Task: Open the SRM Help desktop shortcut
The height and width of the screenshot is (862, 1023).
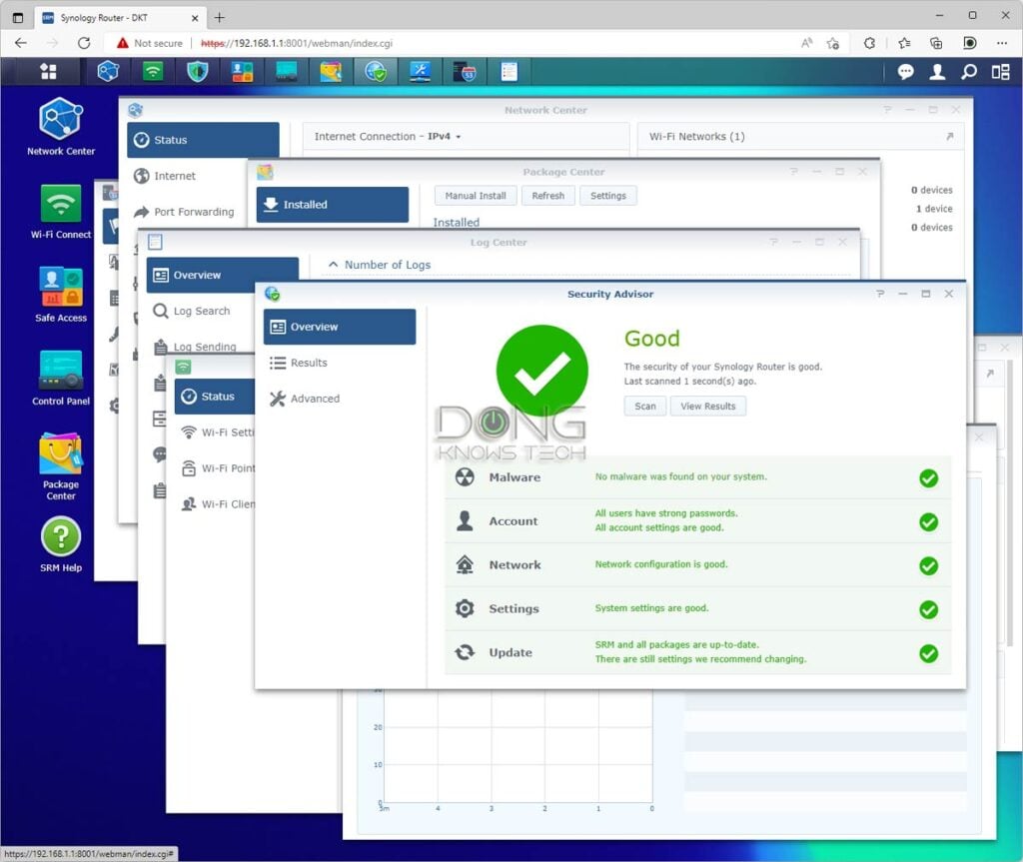Action: click(61, 544)
